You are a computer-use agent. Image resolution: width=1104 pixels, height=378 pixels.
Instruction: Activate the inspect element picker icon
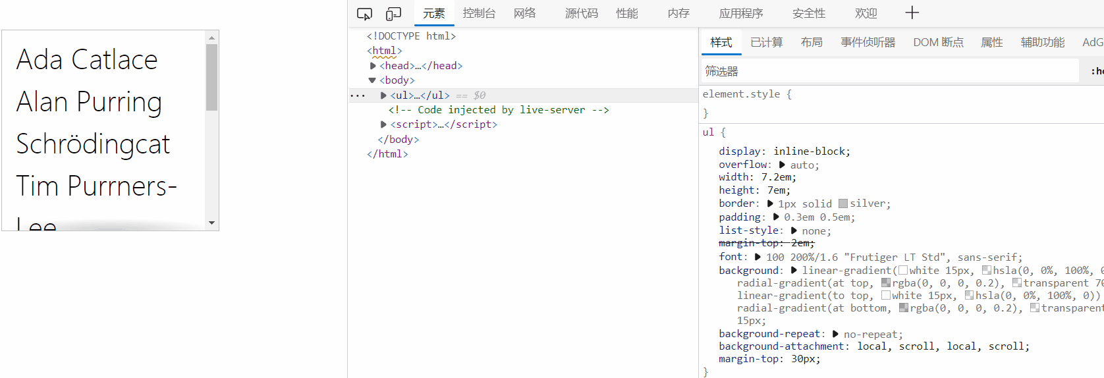point(364,14)
